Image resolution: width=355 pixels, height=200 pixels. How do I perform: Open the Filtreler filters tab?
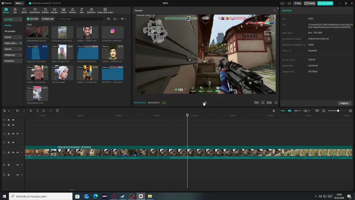point(73,11)
